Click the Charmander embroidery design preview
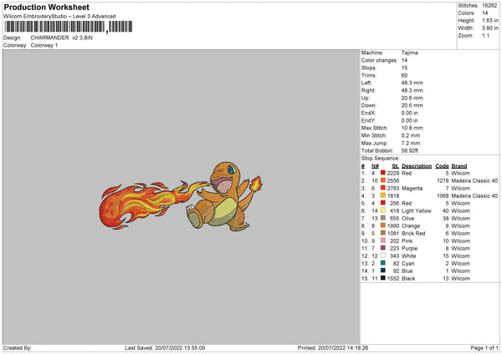502x354 pixels. pos(181,196)
